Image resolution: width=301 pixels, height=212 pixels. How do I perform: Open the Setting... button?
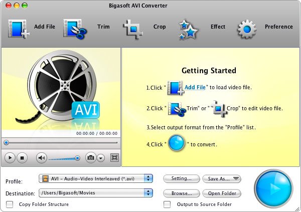click(182, 178)
